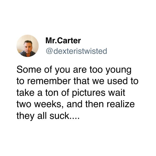Screen dimensions: 156x156
Task: Click the word "remember" in the tweet
Action: click(x=49, y=81)
